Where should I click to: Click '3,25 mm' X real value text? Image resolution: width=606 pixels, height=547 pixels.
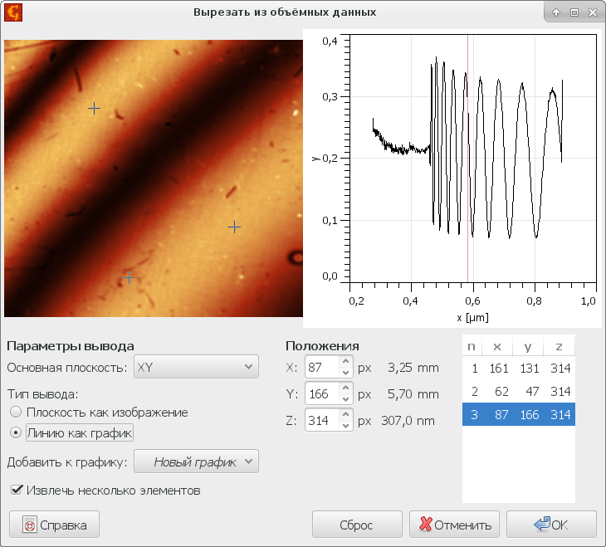413,367
